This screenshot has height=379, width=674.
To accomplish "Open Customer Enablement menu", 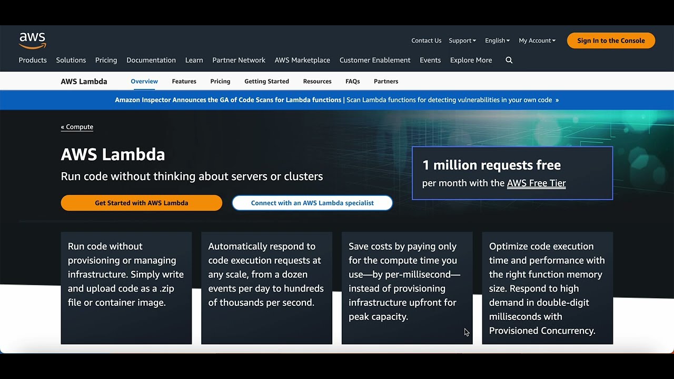I will (375, 60).
